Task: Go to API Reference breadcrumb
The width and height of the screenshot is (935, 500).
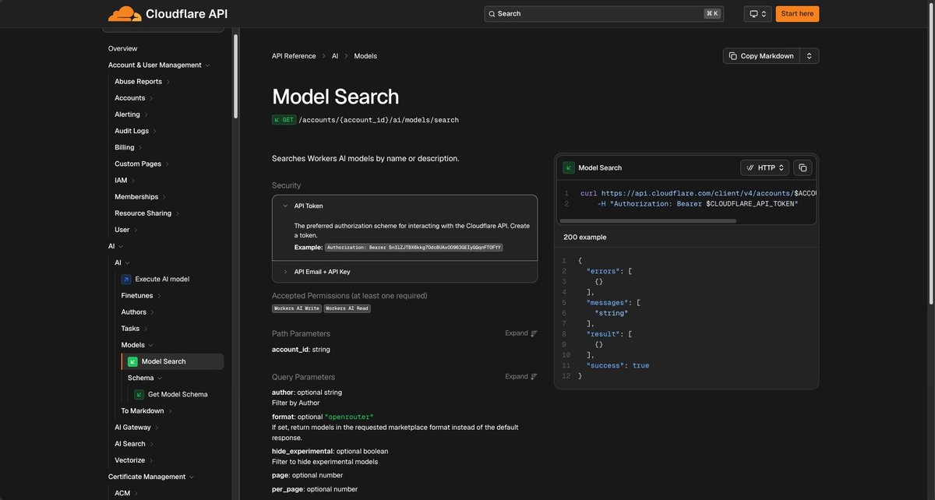Action: [294, 56]
